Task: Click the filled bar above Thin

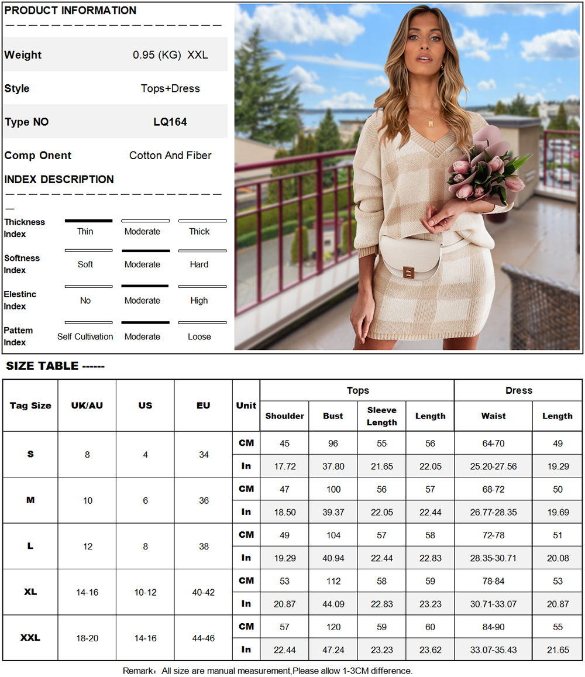Action: click(x=88, y=221)
